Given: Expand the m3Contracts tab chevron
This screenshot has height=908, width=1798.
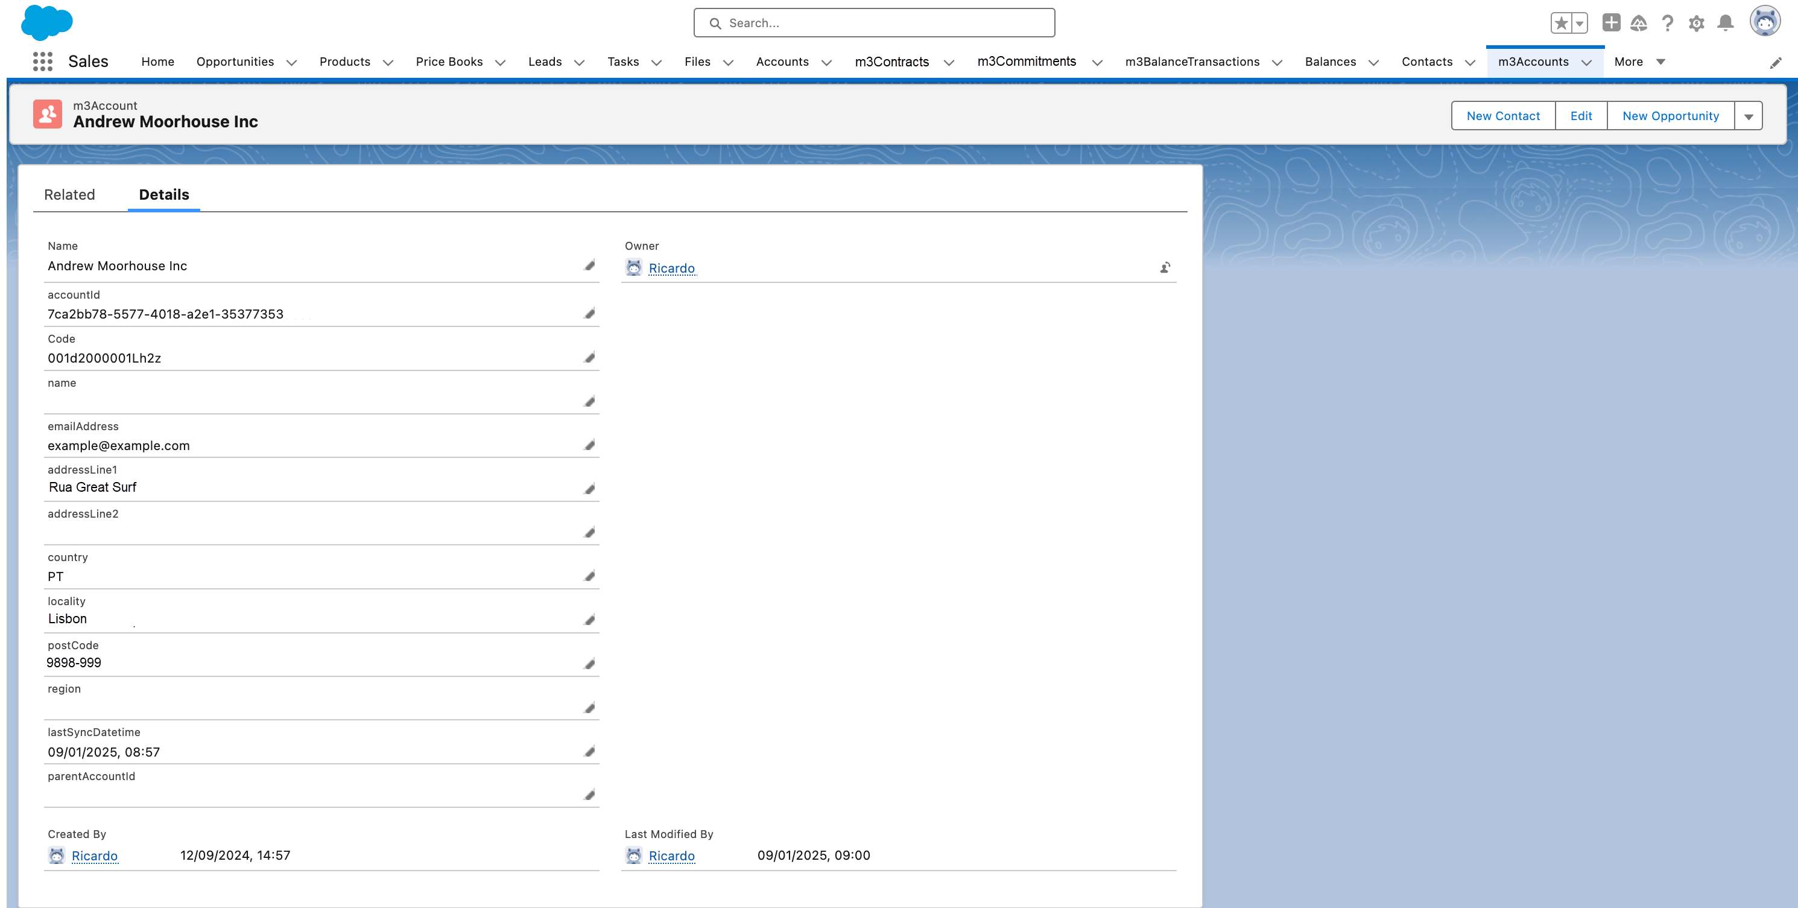Looking at the screenshot, I should tap(949, 63).
